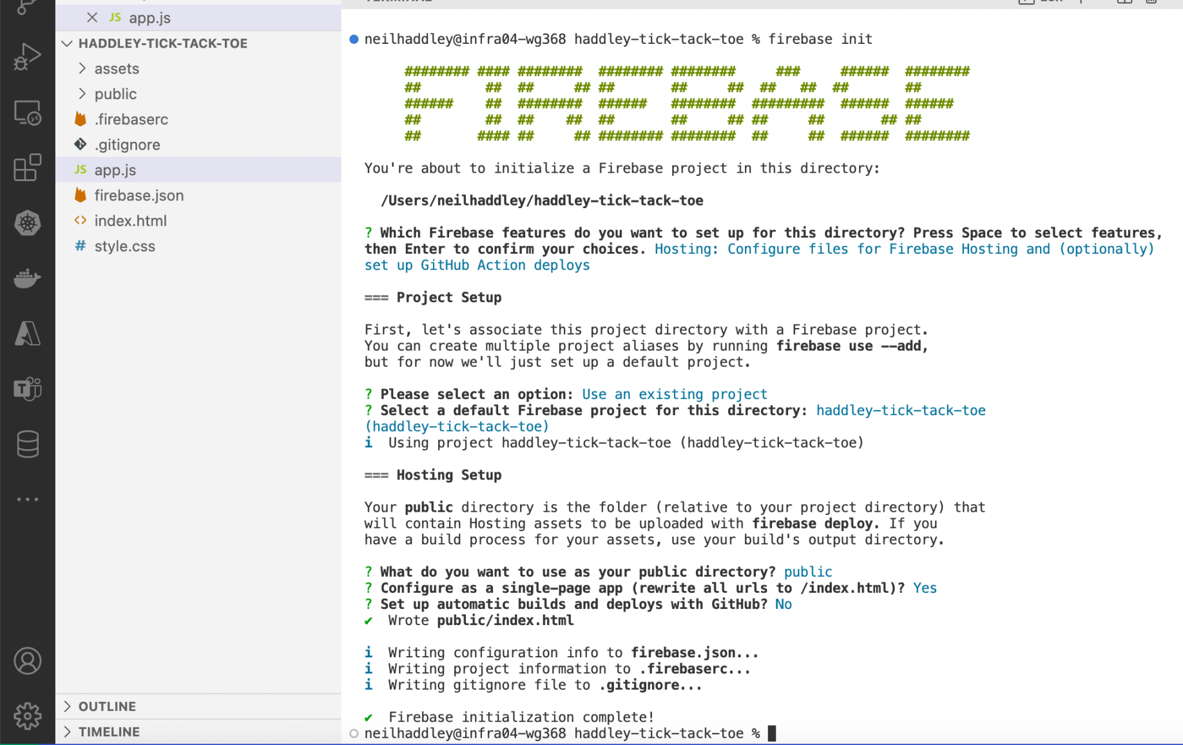Open the Manage settings gear
Viewport: 1183px width, 745px height.
point(27,716)
